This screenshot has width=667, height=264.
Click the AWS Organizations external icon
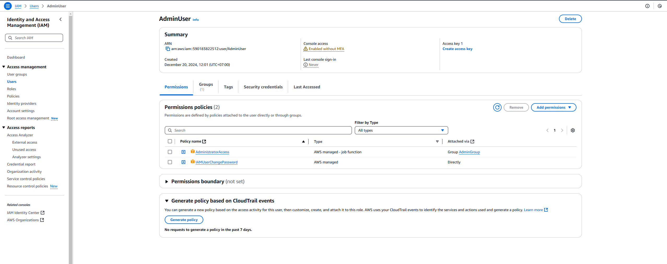(42, 220)
